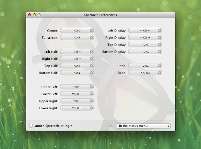Clear the Left Half shortcut via X icon

tap(91, 52)
